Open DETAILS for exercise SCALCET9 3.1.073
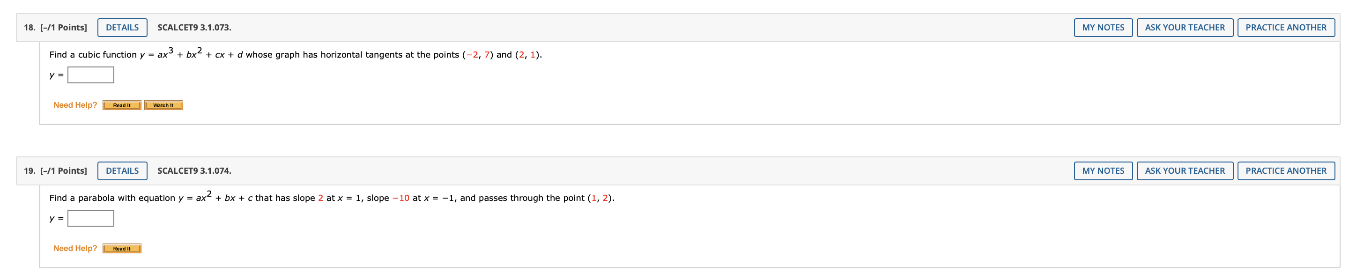 click(x=123, y=27)
